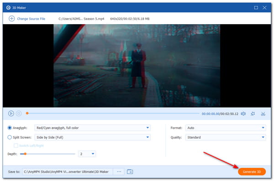Open the Quality Standard dropdown
This screenshot has height=181, width=274.
[x=226, y=137]
